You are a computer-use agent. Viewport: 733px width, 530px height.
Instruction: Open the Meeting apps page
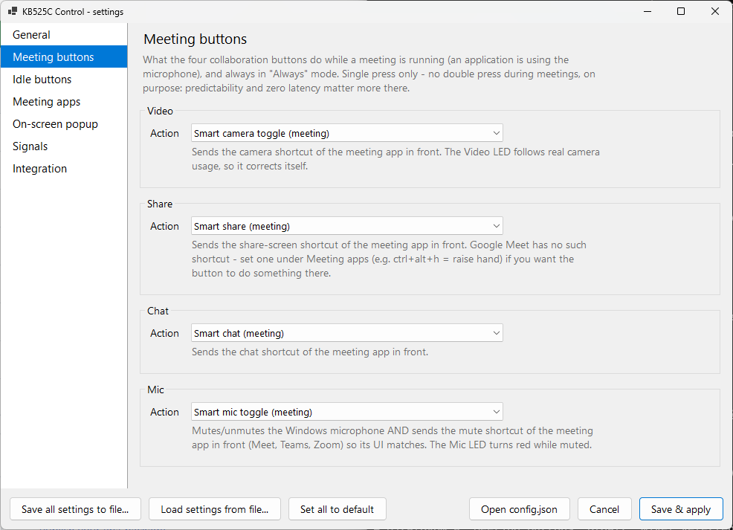64,101
